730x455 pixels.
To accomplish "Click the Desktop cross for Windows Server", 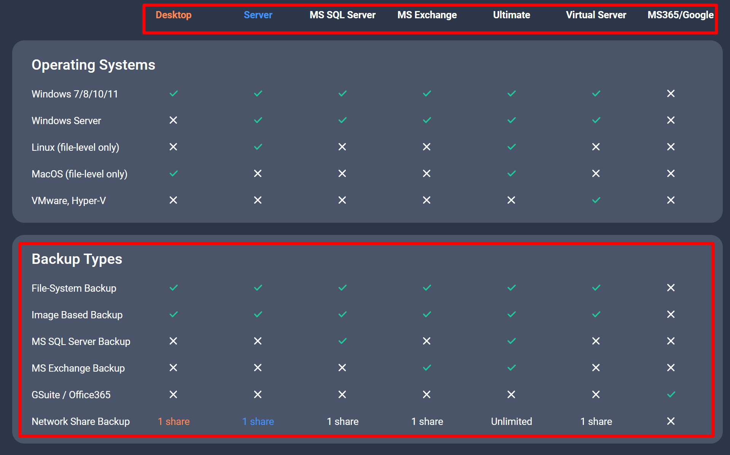I will (173, 120).
